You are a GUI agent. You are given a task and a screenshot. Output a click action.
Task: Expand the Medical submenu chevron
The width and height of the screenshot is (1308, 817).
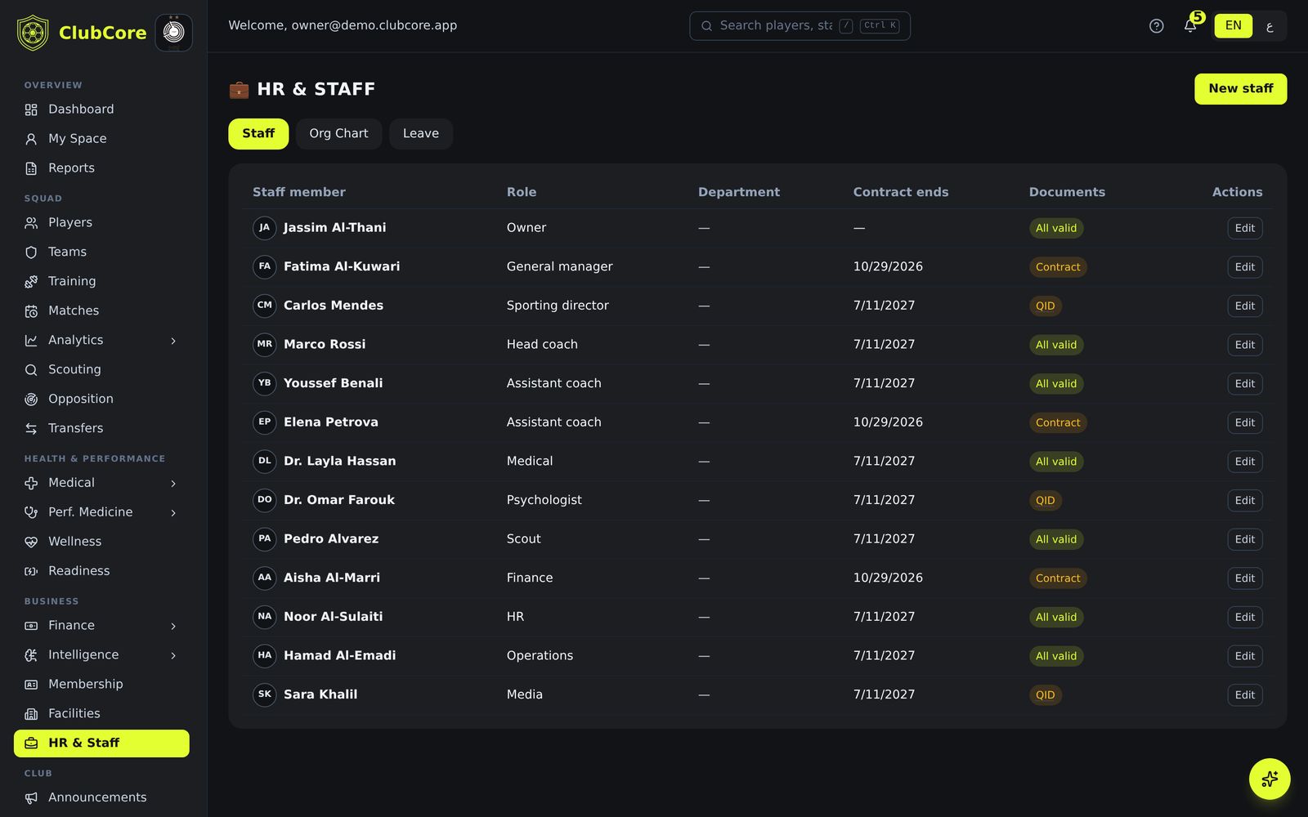coord(173,484)
